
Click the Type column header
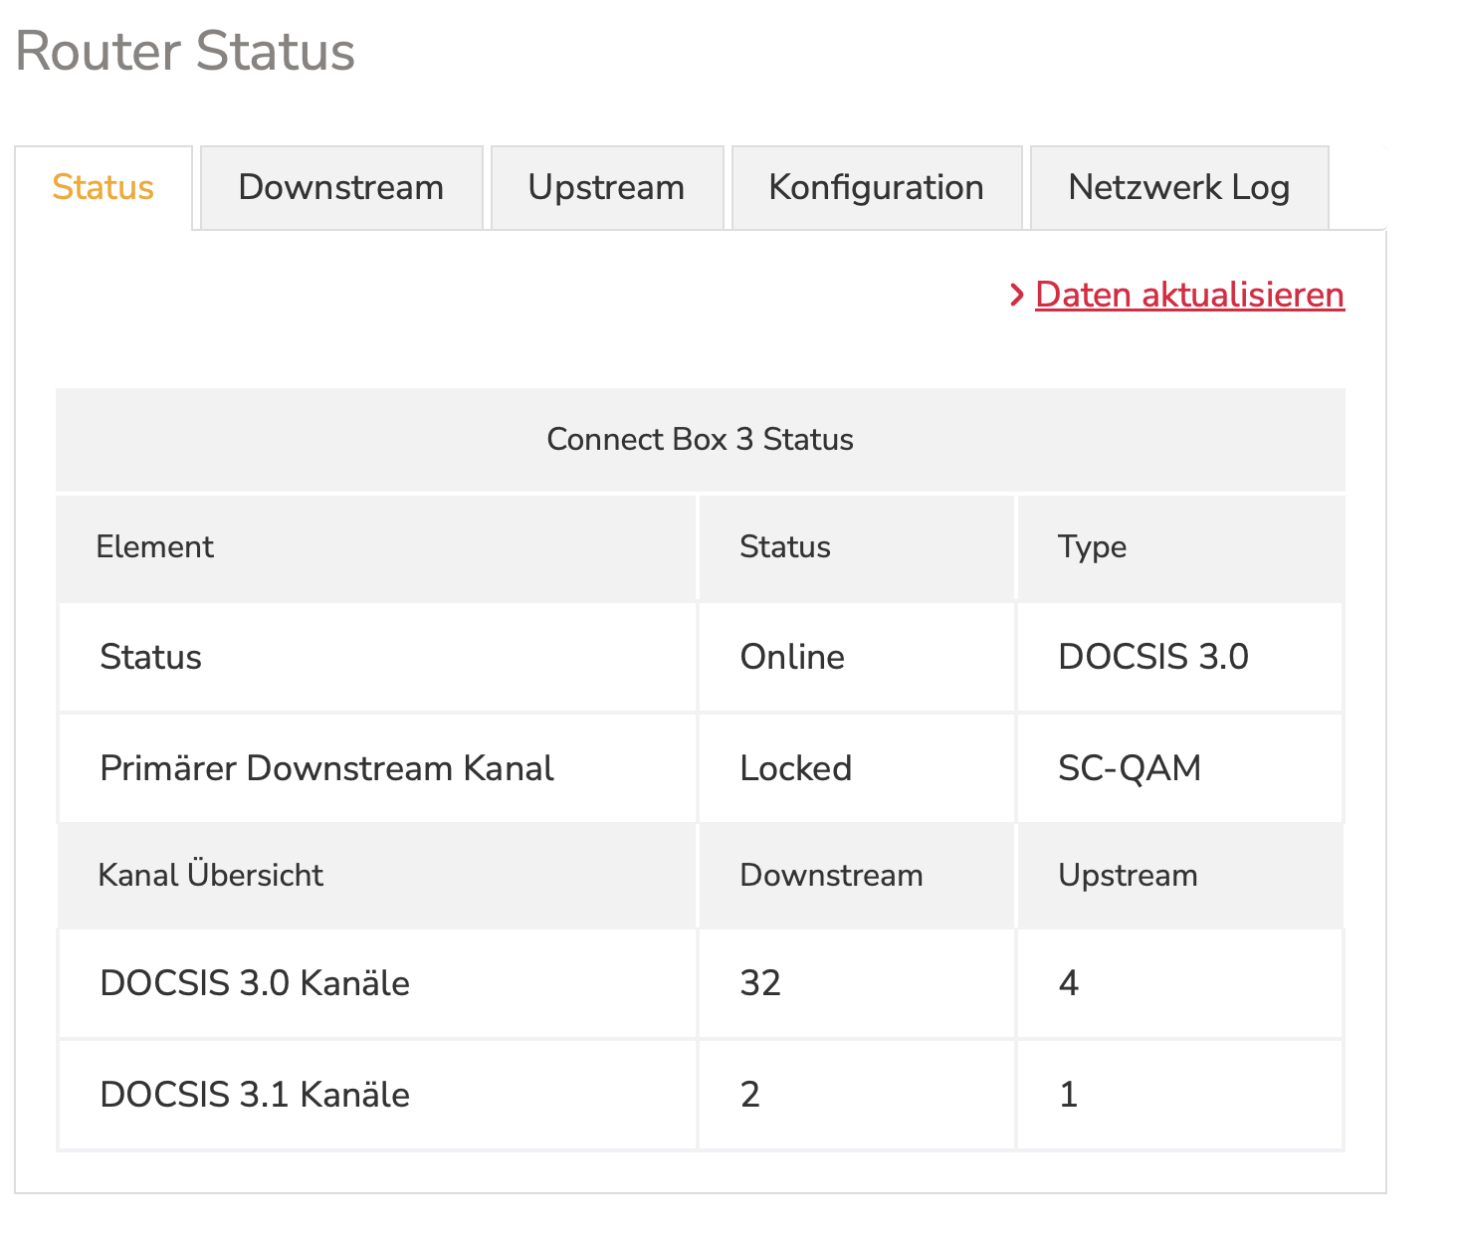pyautogui.click(x=1092, y=547)
